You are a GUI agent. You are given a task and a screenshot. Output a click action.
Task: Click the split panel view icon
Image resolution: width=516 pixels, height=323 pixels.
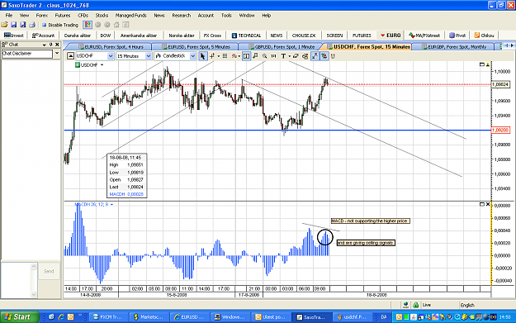point(246,56)
